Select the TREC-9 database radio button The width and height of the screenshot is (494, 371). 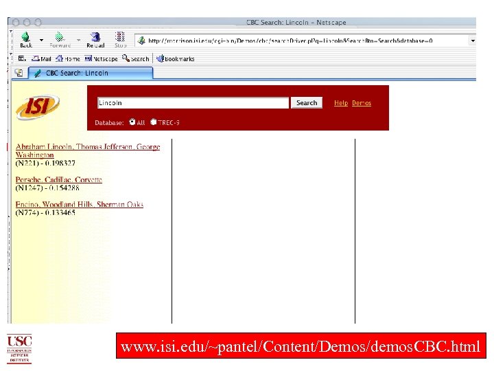point(154,122)
